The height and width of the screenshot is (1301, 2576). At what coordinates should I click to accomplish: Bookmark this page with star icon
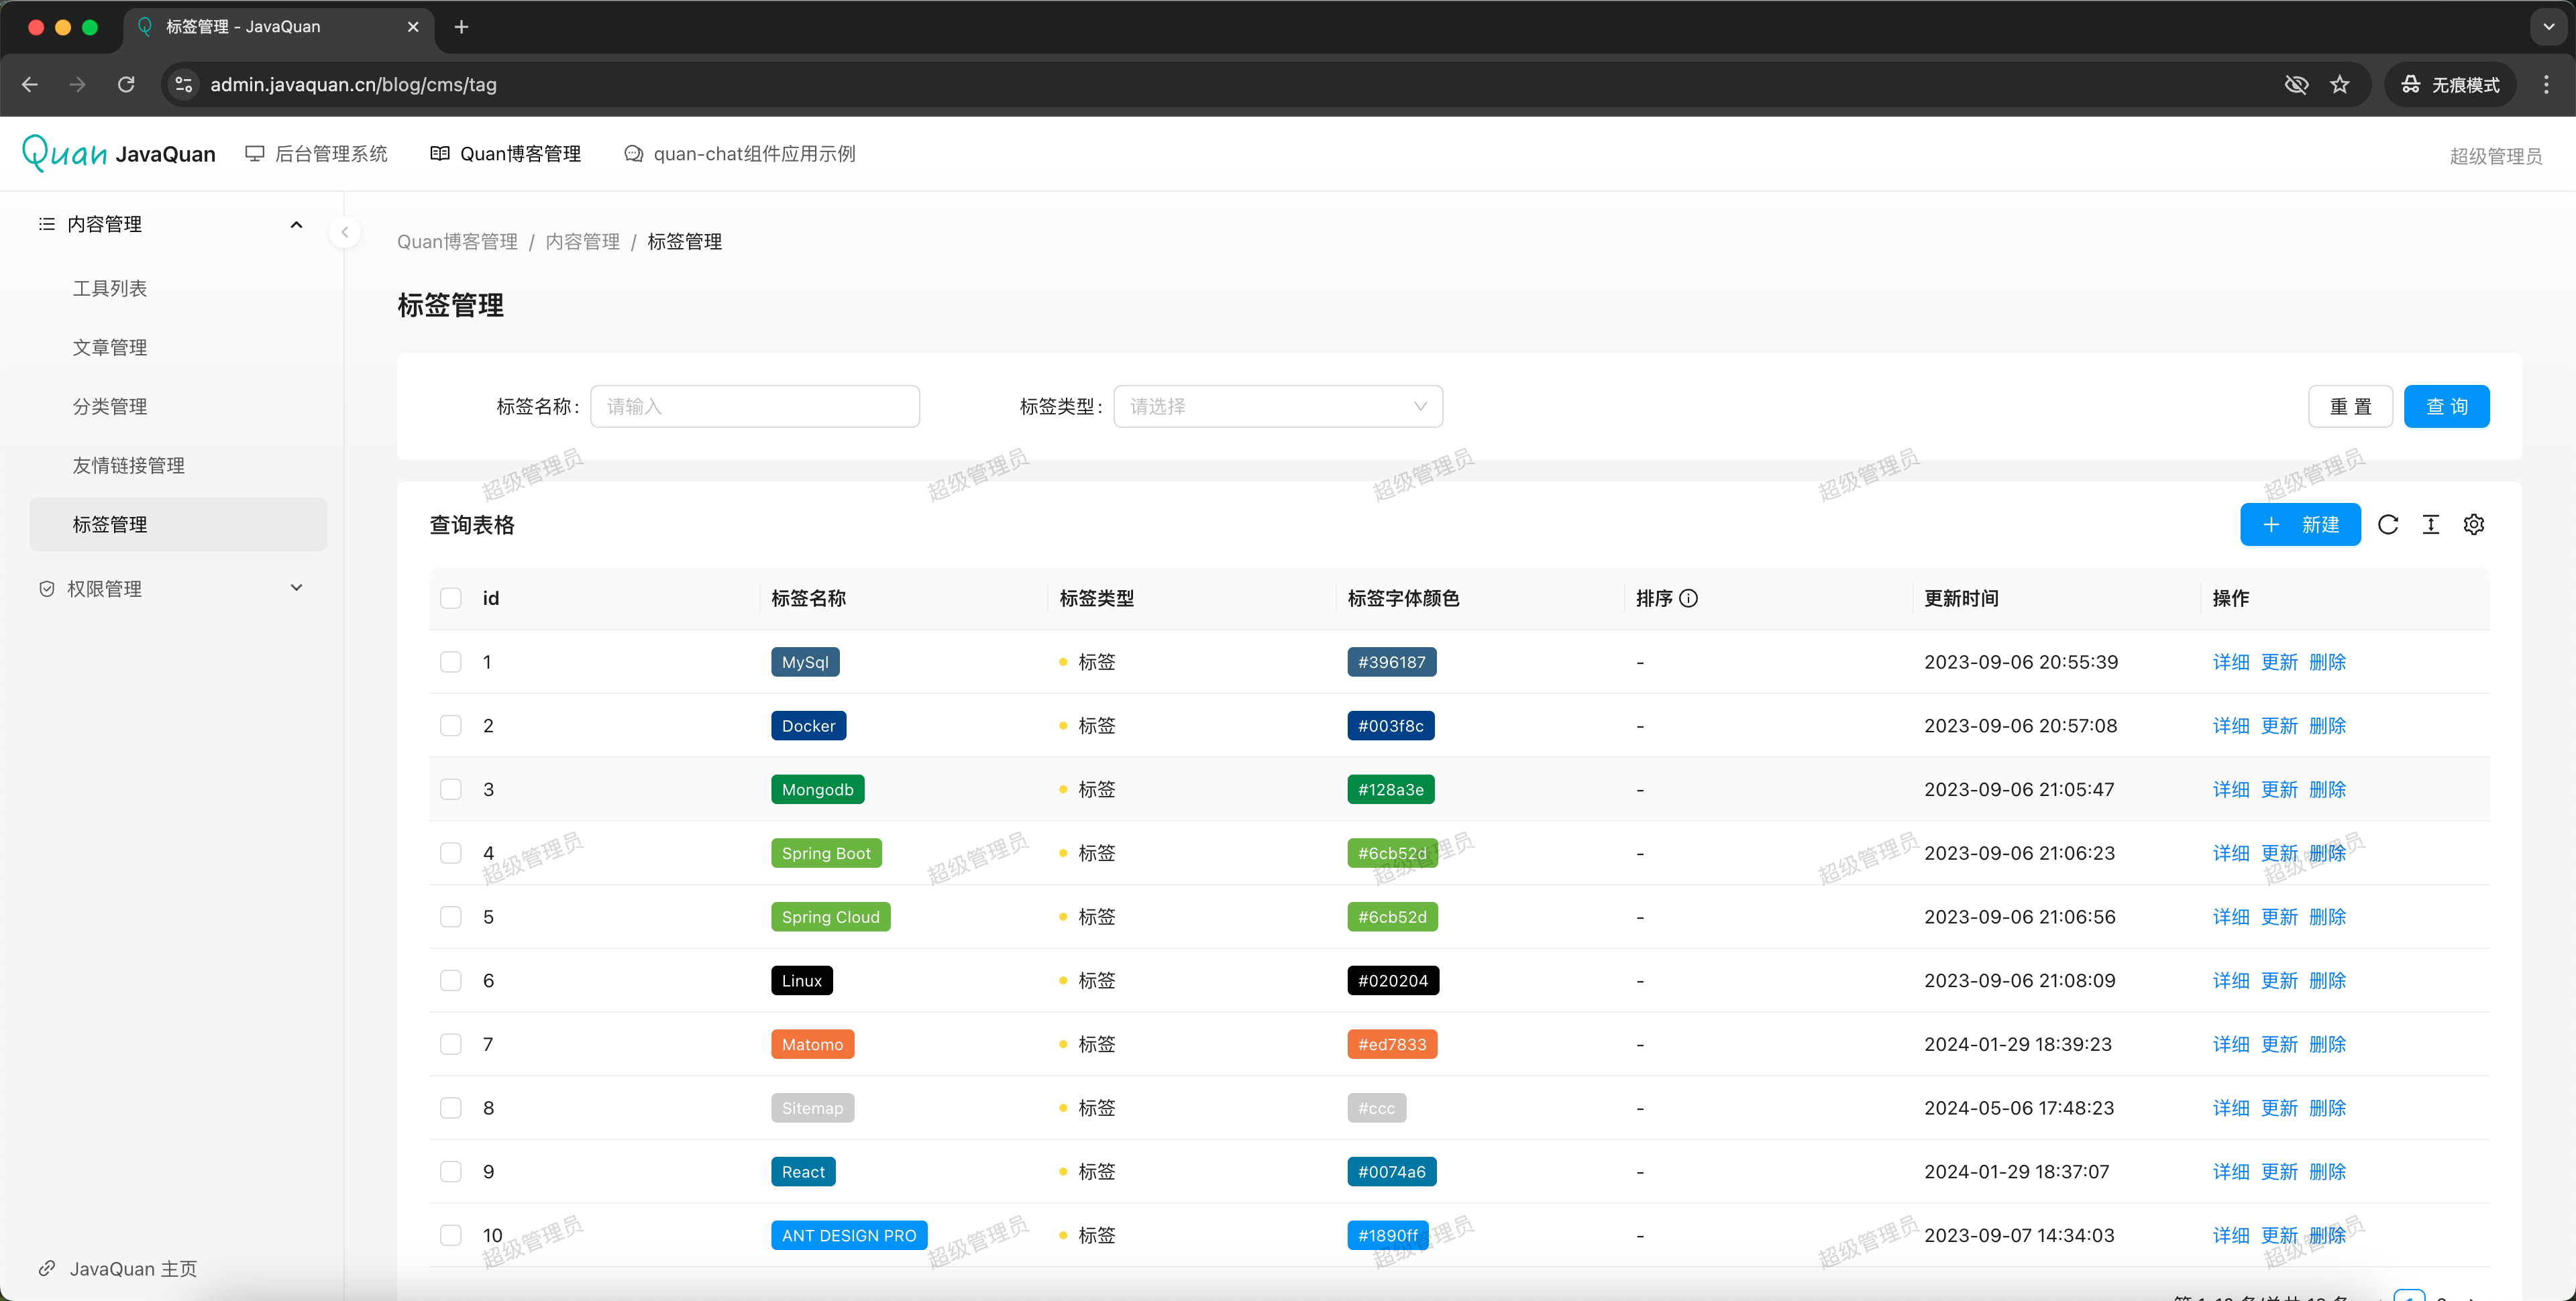click(2339, 85)
